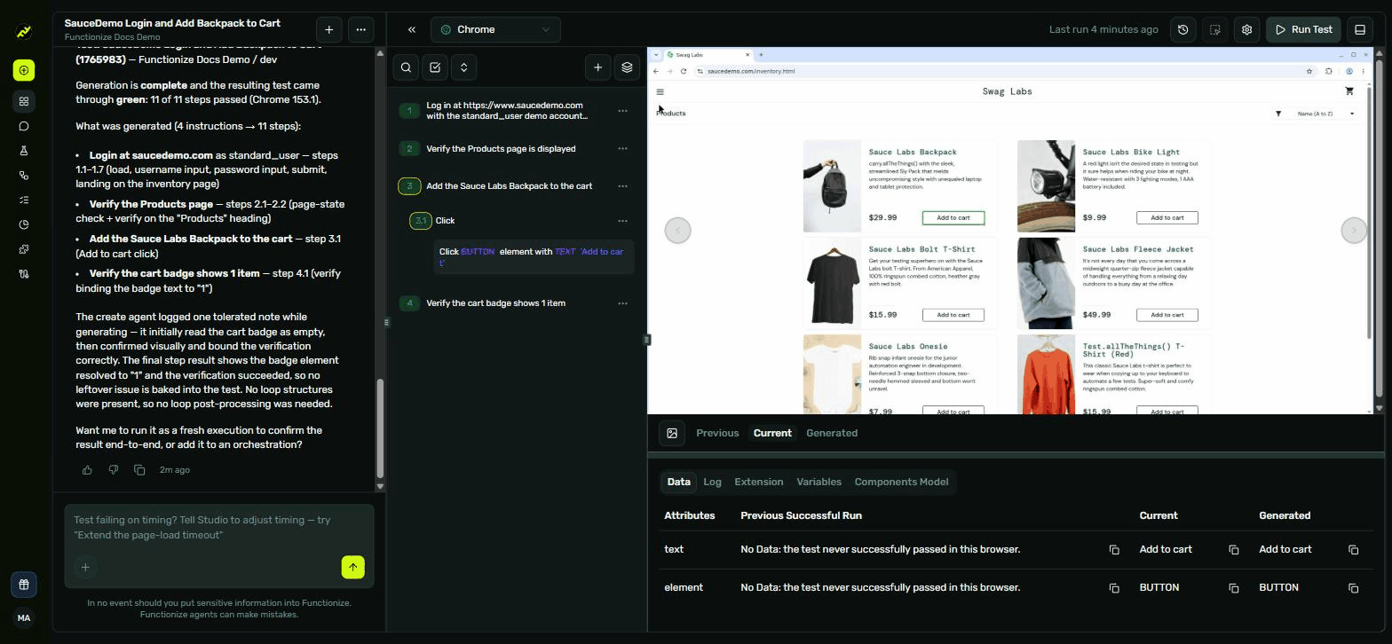Thumbs up the agent response
This screenshot has height=644, width=1392.
(x=87, y=470)
